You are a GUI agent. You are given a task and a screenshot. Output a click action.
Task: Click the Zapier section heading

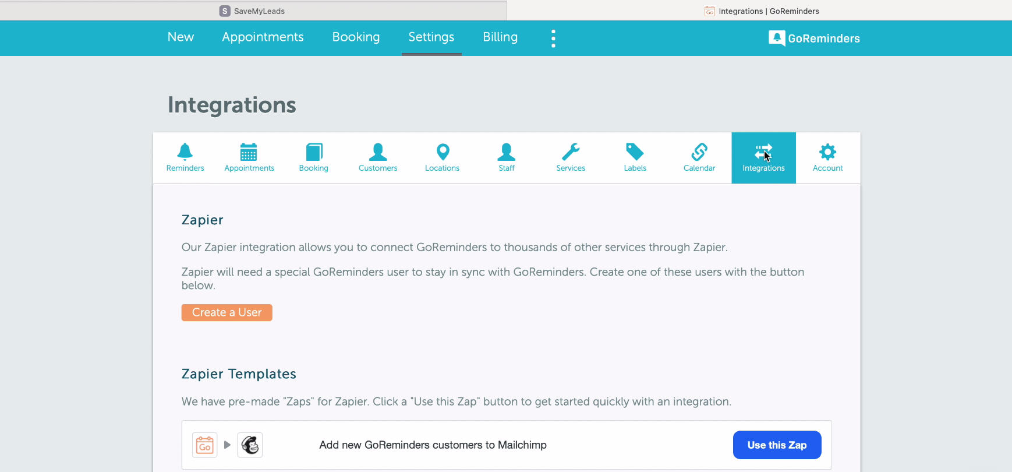pyautogui.click(x=203, y=220)
